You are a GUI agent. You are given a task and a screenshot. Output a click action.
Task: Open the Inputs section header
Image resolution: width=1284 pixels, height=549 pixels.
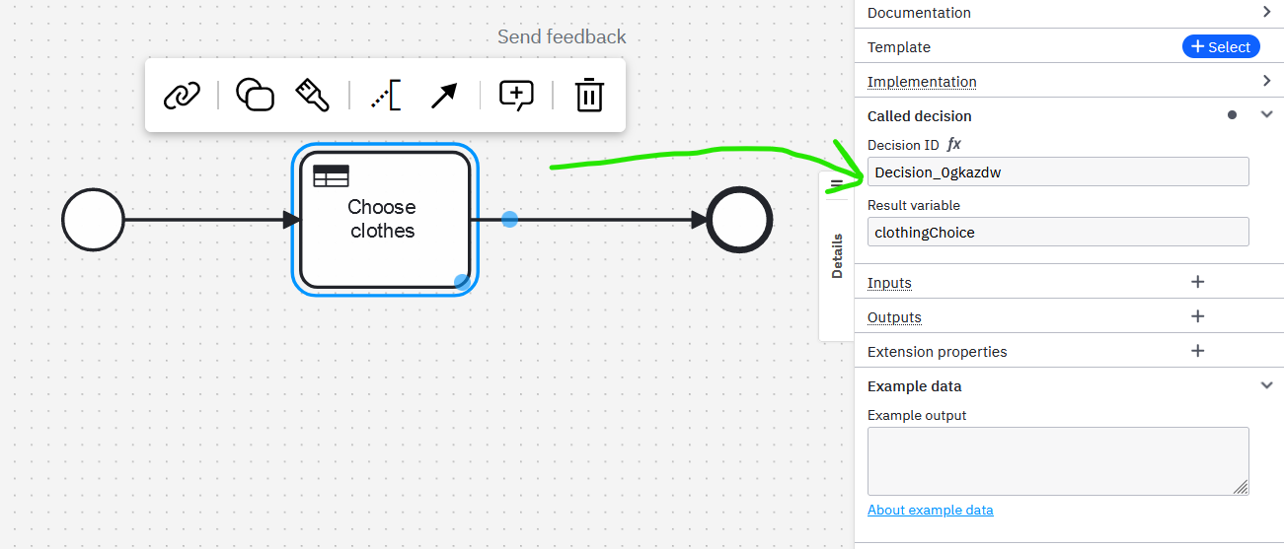pyautogui.click(x=889, y=283)
